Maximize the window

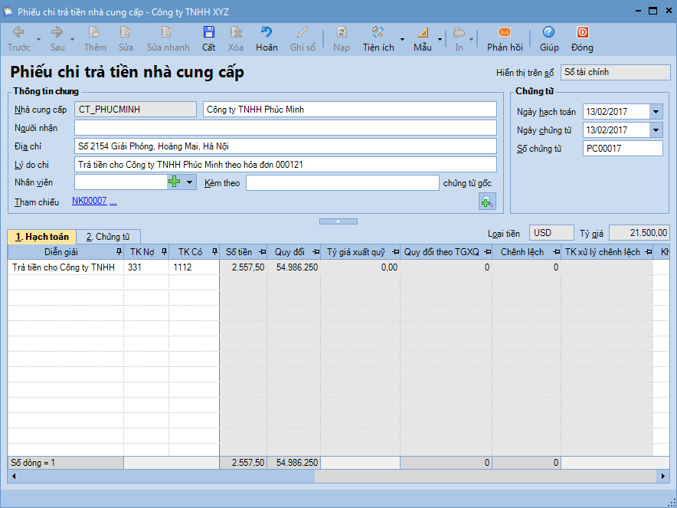[652, 11]
